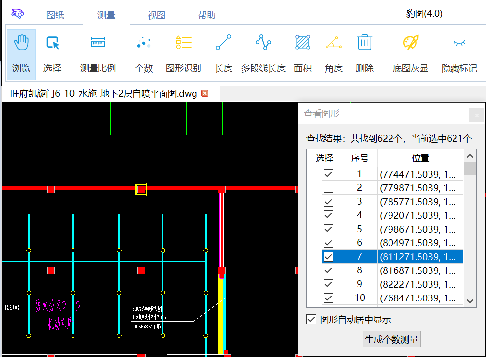The image size is (486, 357).
Task: Open the 图纸 tab
Action: point(55,15)
